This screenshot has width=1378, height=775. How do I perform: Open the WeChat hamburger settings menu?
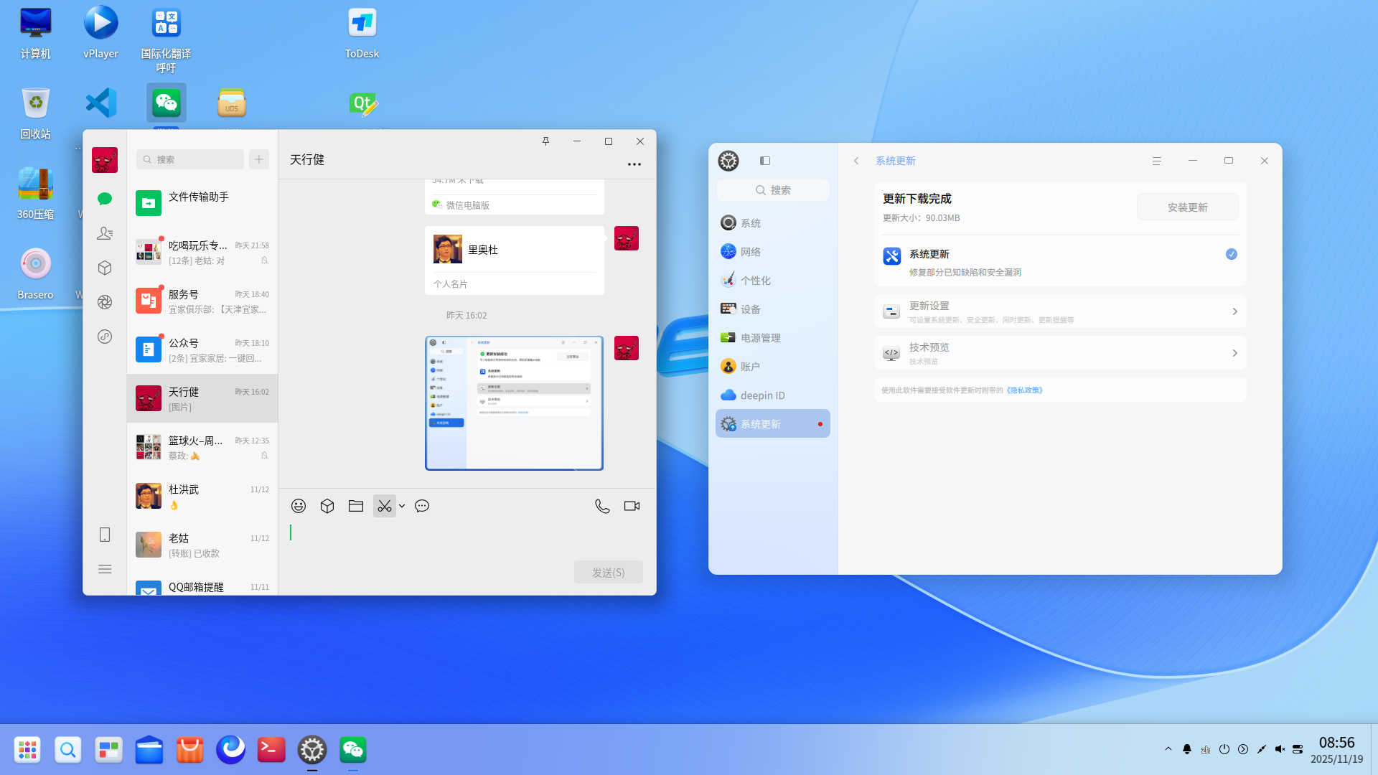coord(105,569)
